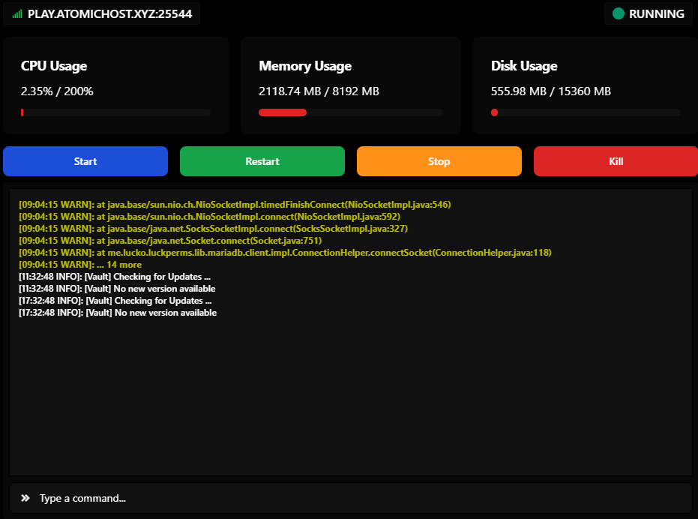
Task: Click the CPU Usage panel heading
Action: point(54,66)
